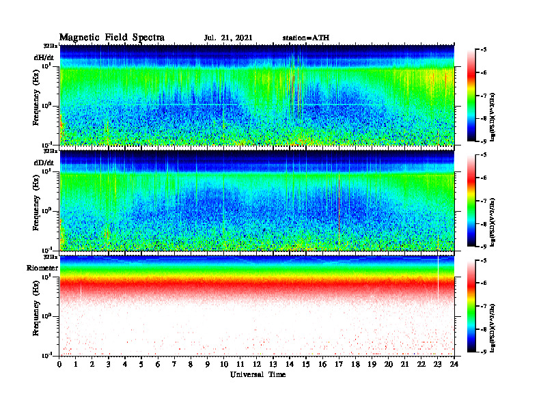This screenshot has height=418, width=541.
Task: Click the "station=ATH" label
Action: click(306, 38)
